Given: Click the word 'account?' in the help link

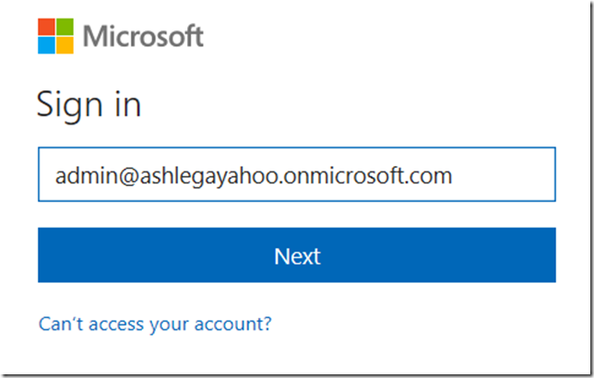Looking at the screenshot, I should pyautogui.click(x=233, y=324).
